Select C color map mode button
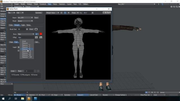 [x=155, y=92]
